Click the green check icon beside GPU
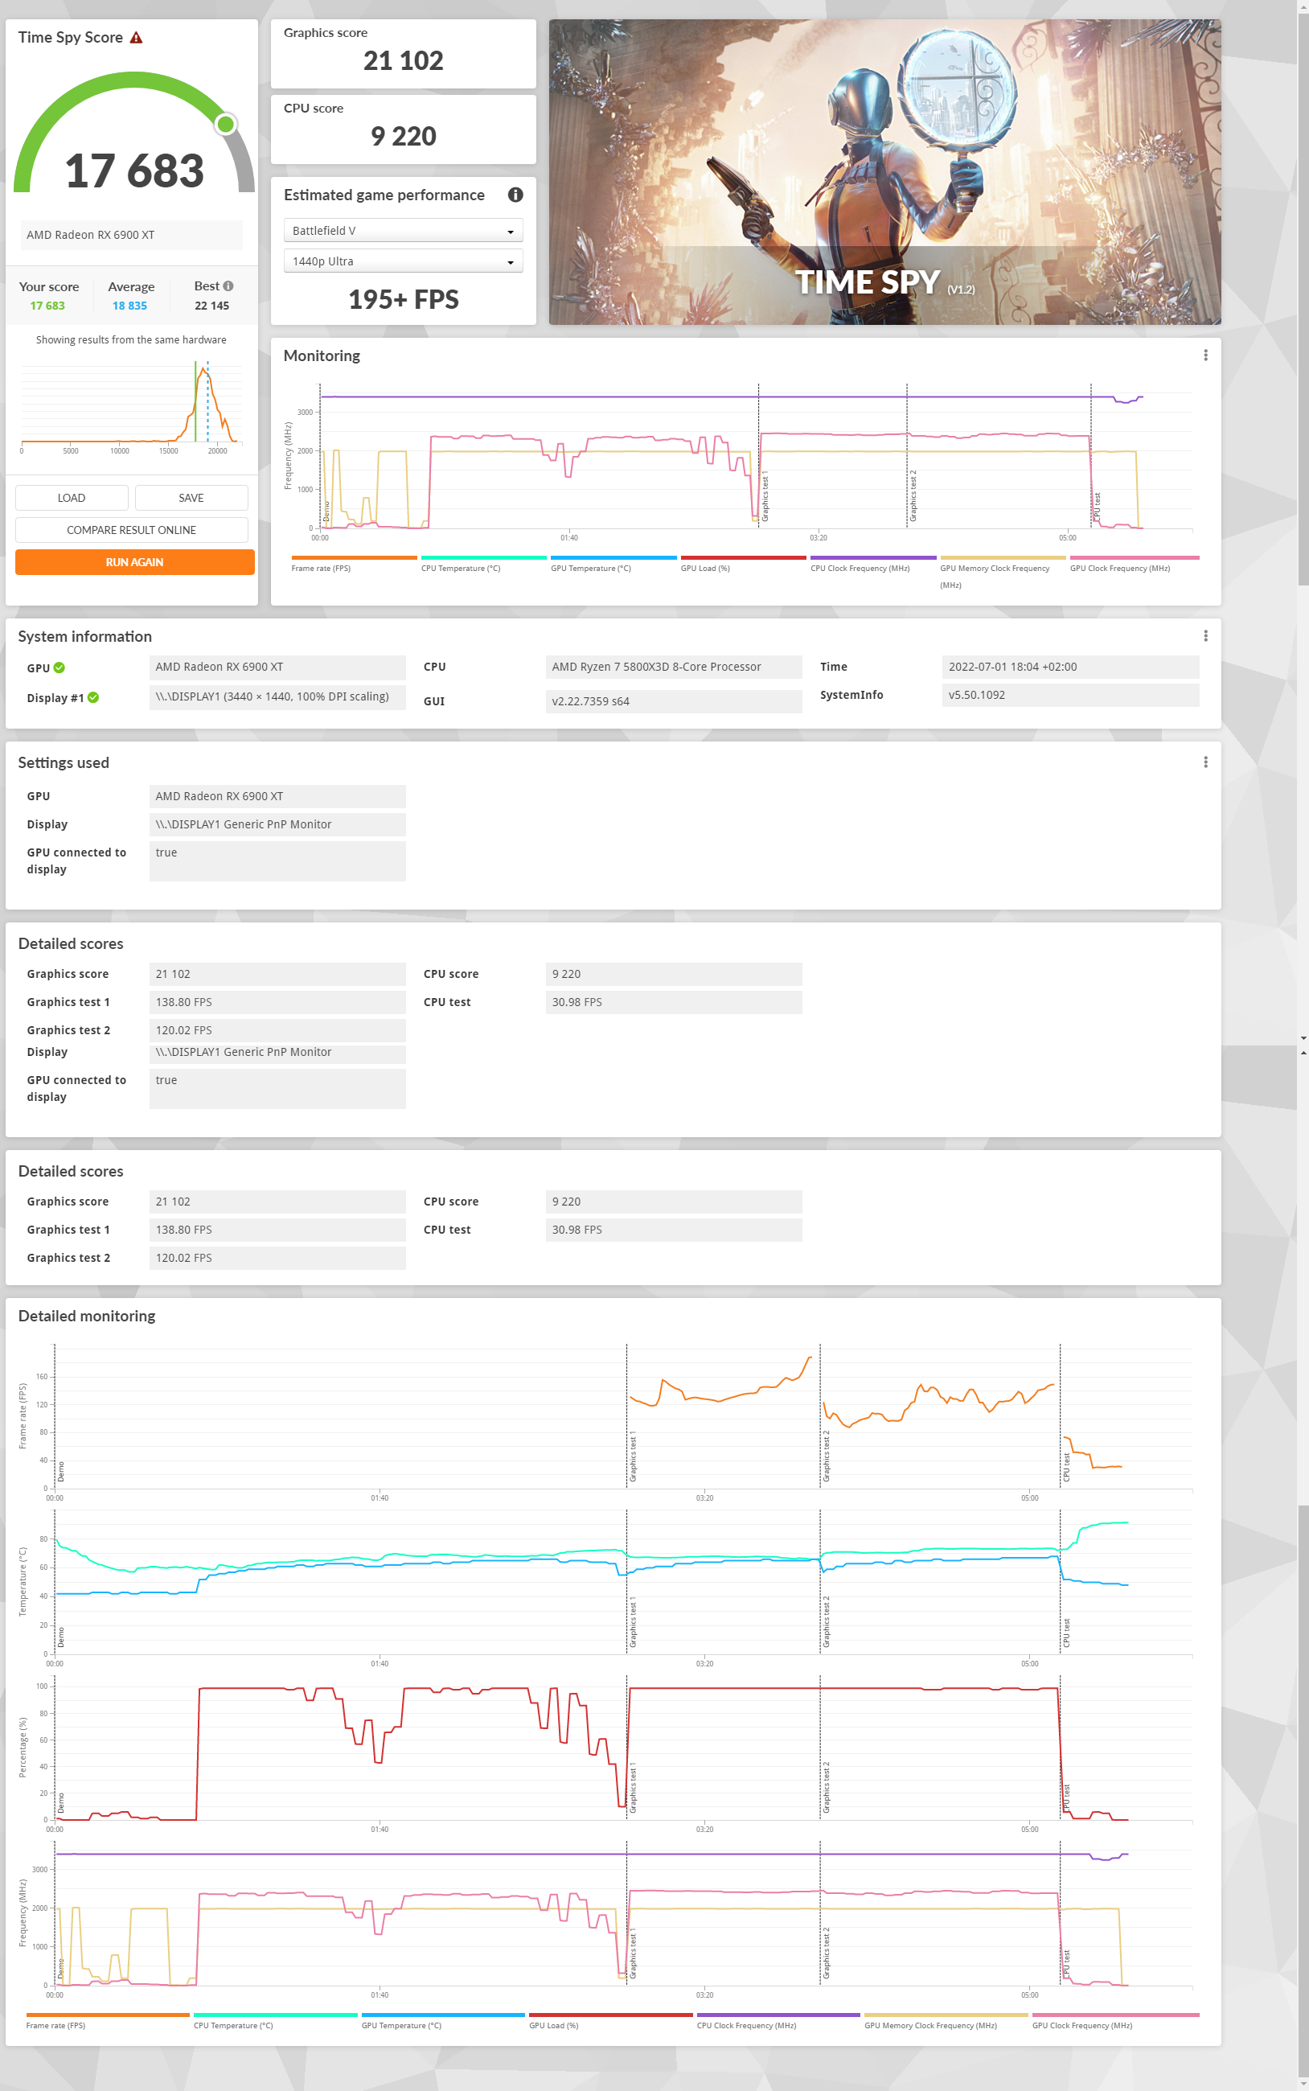The height and width of the screenshot is (2091, 1309). pyautogui.click(x=59, y=668)
